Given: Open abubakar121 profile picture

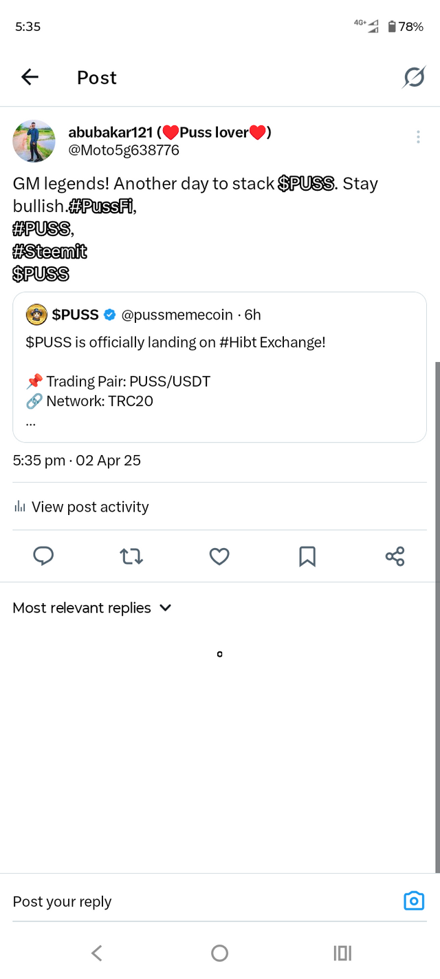Looking at the screenshot, I should 34,140.
